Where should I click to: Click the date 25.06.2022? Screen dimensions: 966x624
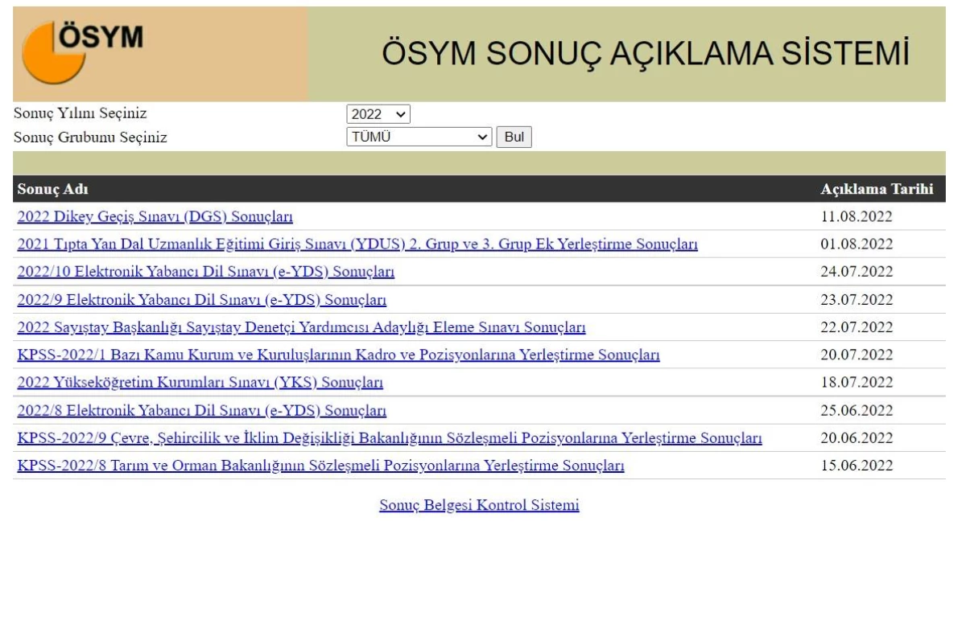coord(857,411)
